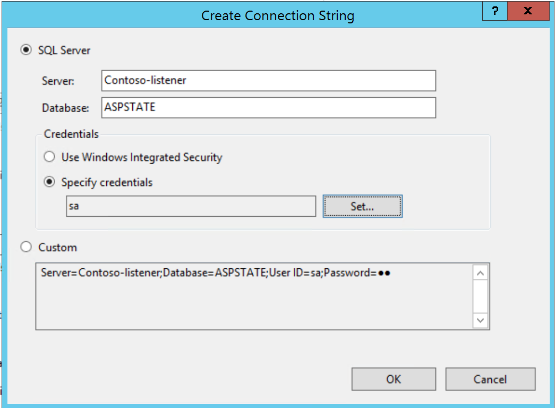Open the help question mark button
The height and width of the screenshot is (408, 555).
point(494,11)
